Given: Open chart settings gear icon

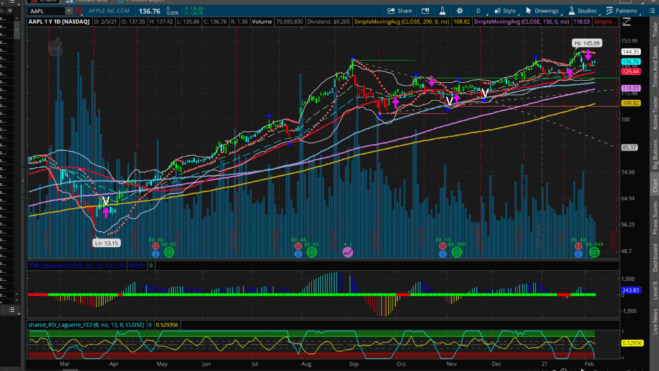Looking at the screenshot, I should pyautogui.click(x=459, y=11).
